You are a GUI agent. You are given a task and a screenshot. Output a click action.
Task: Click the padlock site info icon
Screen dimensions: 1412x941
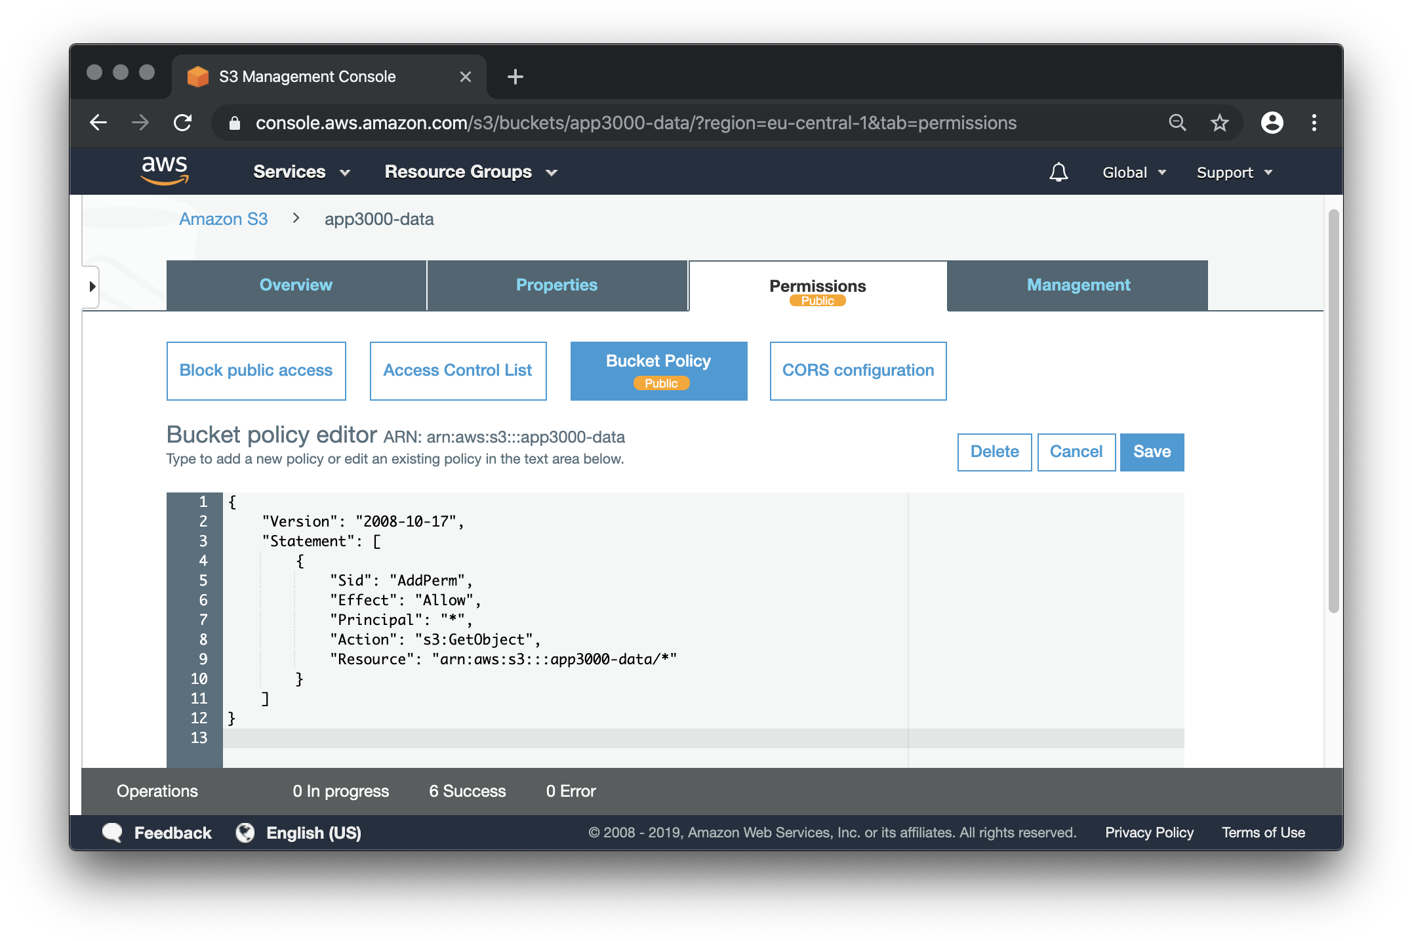(x=235, y=123)
